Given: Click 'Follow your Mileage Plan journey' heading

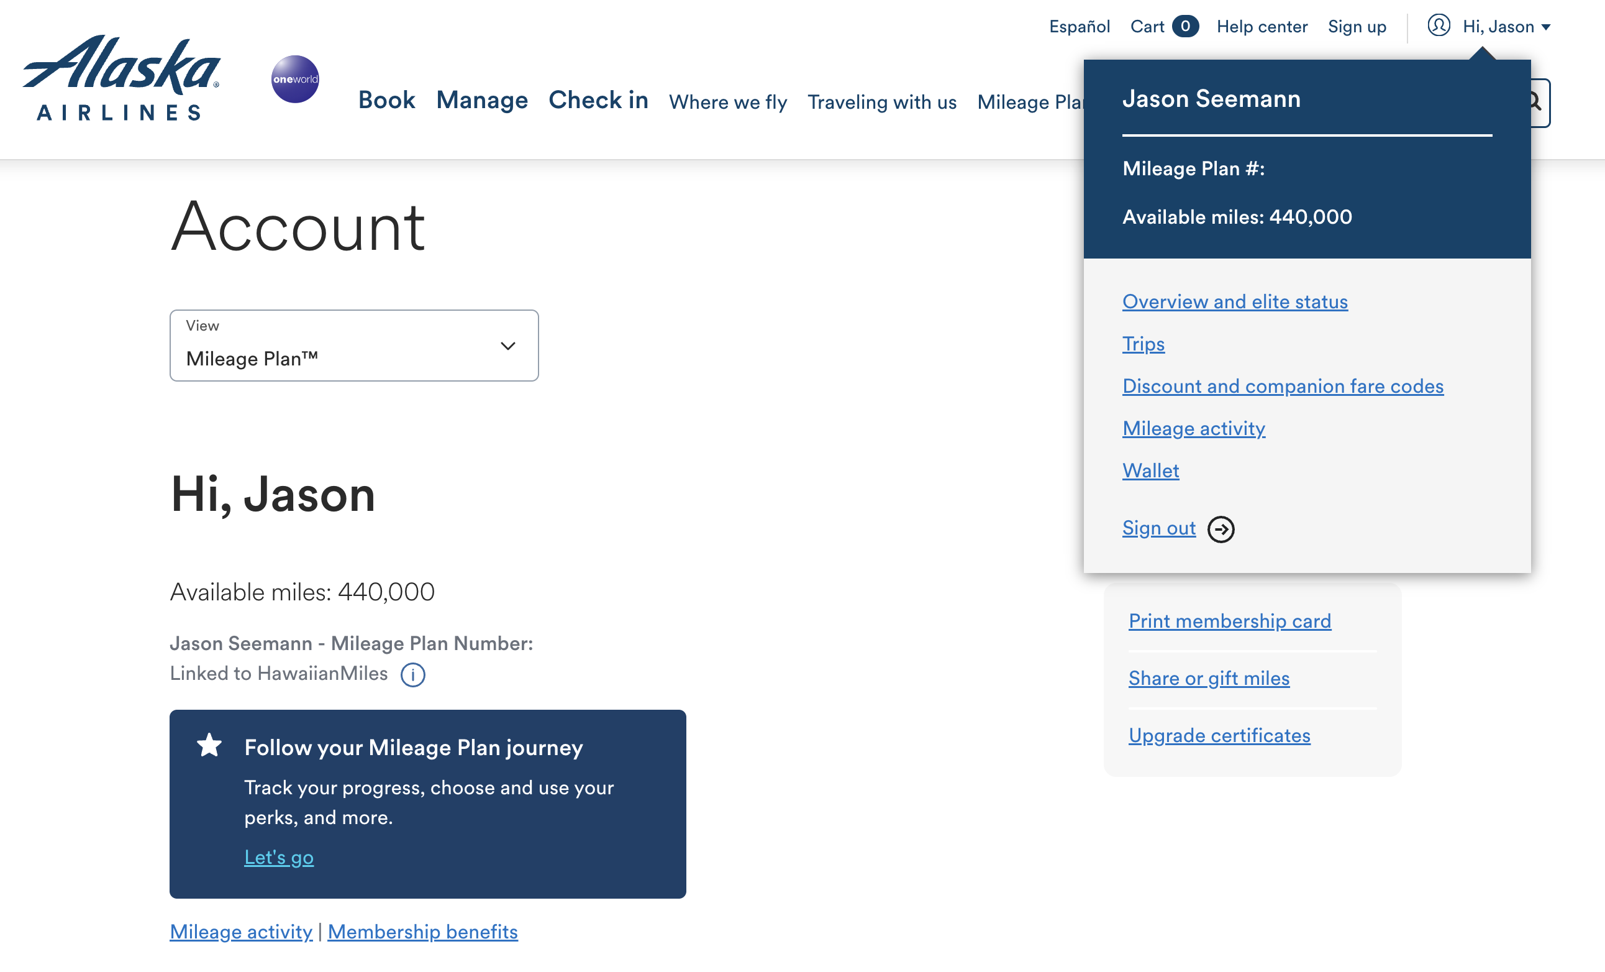Looking at the screenshot, I should [x=414, y=748].
